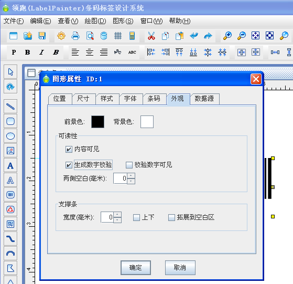Uncheck the 内容可见 checkbox
The width and height of the screenshot is (293, 284).
(69, 149)
